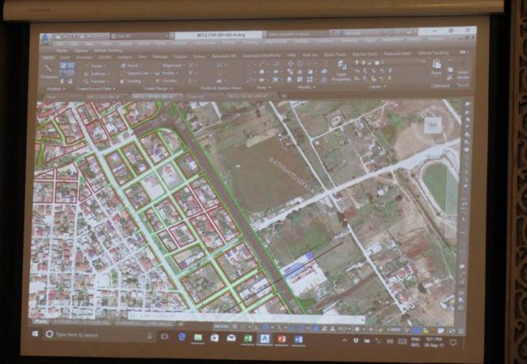Expand the Create Design panel
The width and height of the screenshot is (527, 364).
(158, 88)
